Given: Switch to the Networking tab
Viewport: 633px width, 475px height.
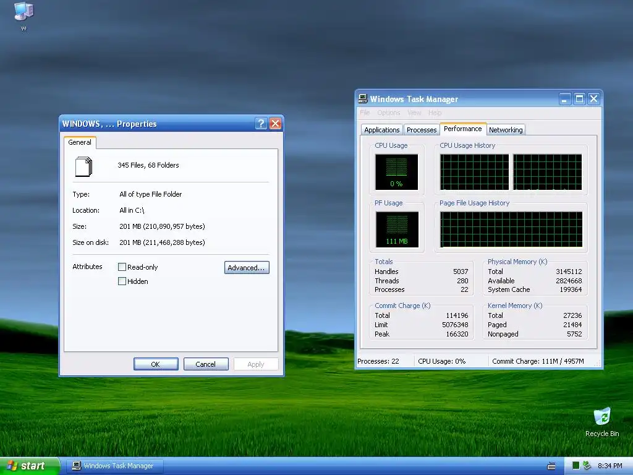Looking at the screenshot, I should pos(506,130).
